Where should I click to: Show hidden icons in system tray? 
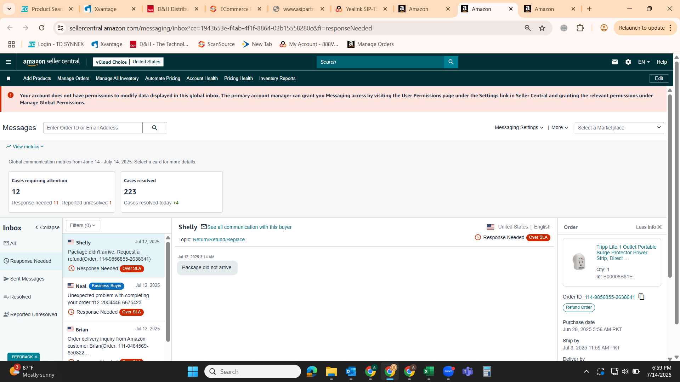586,371
